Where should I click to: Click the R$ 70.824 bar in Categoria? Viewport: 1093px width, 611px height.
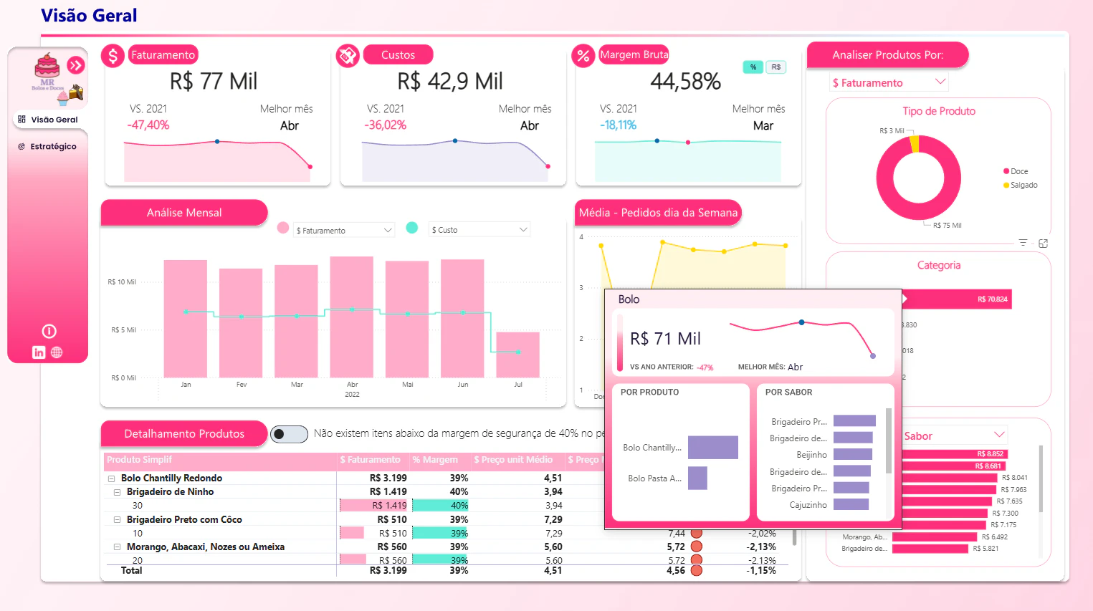958,299
